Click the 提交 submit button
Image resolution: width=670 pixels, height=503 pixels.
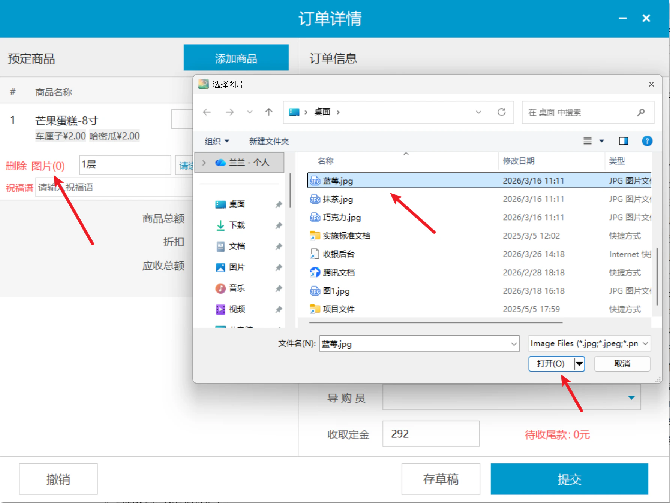pyautogui.click(x=569, y=479)
